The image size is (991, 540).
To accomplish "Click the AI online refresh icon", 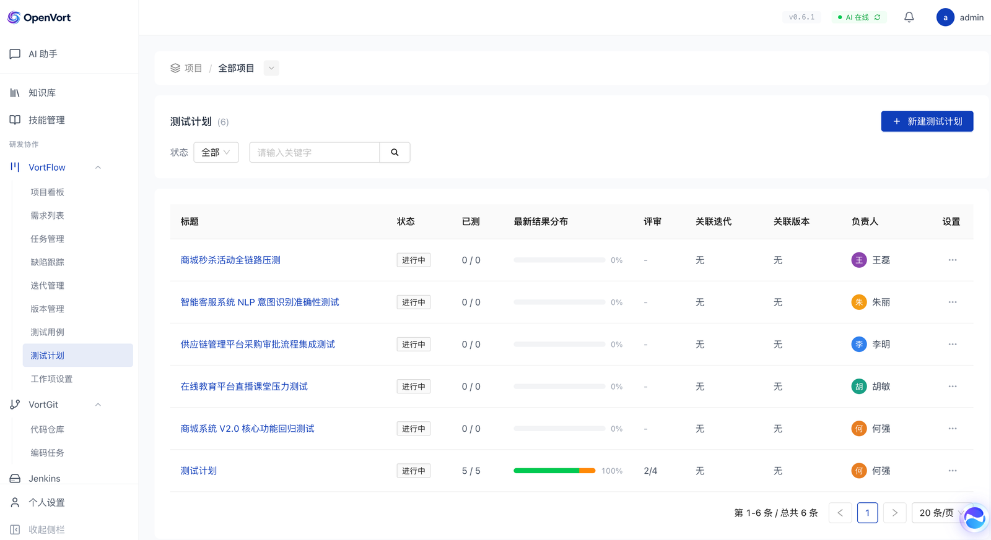I will tap(878, 17).
